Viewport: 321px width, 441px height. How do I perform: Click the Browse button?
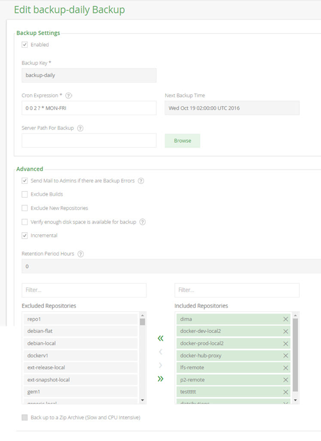[x=182, y=141]
